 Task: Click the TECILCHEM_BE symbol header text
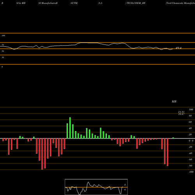[x=136, y=3]
